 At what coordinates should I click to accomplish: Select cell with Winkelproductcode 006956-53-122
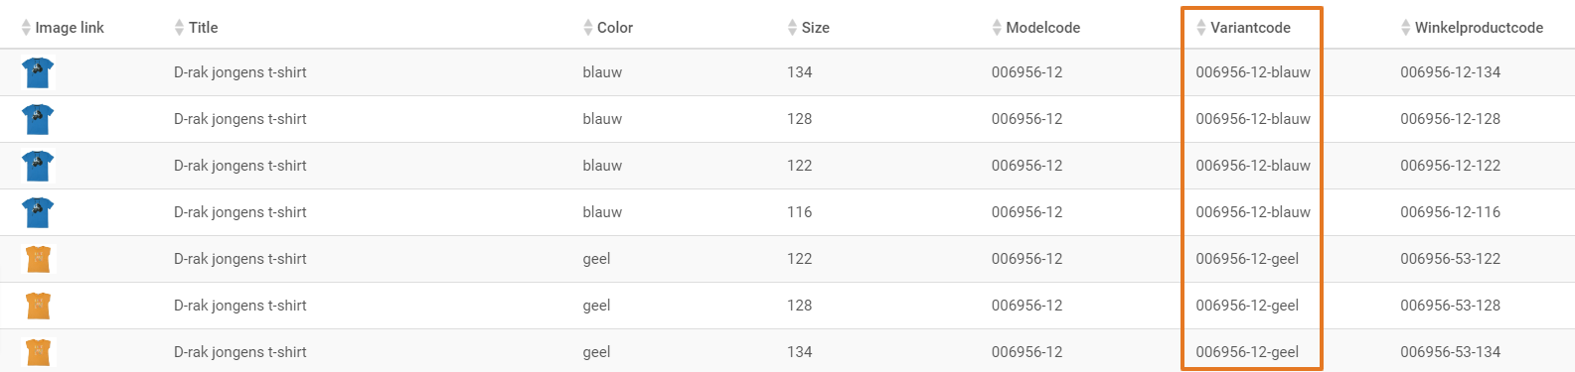pyautogui.click(x=1451, y=259)
